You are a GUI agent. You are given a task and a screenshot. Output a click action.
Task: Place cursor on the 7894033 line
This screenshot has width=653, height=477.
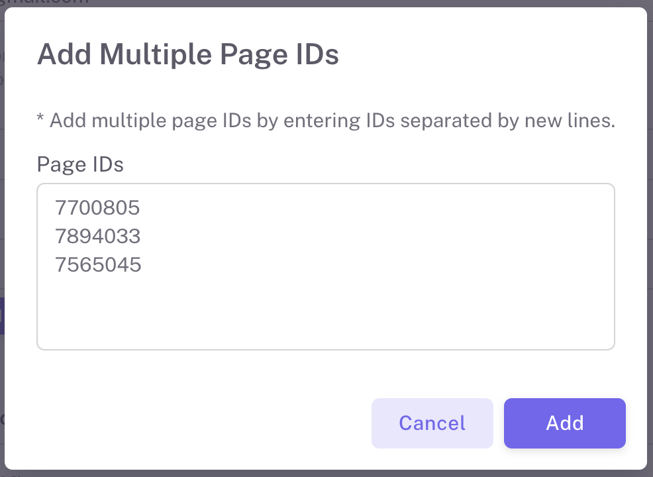click(x=98, y=237)
